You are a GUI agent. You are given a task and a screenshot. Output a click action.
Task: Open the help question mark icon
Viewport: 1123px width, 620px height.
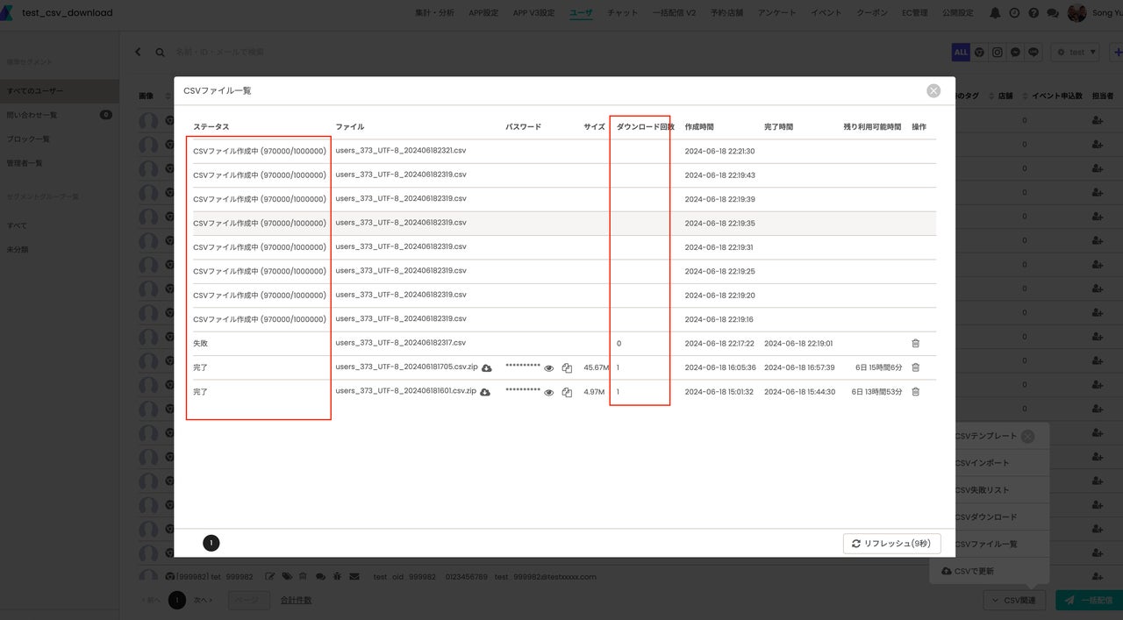(x=1034, y=13)
